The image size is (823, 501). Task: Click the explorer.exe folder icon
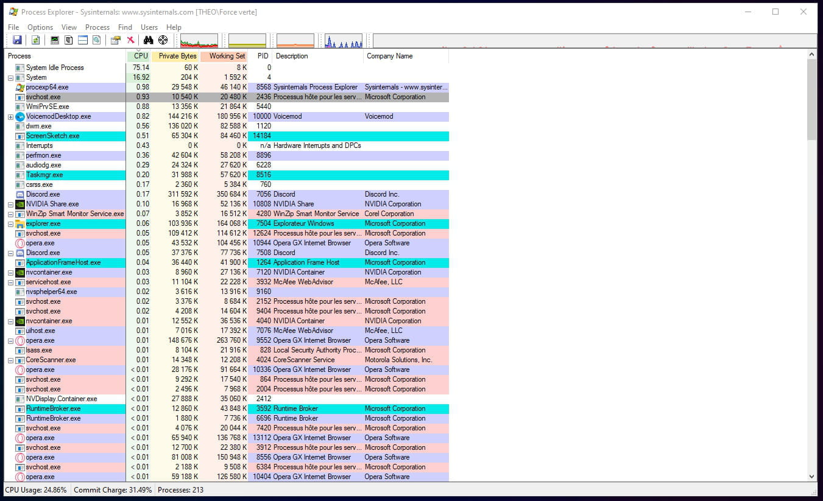pos(19,223)
